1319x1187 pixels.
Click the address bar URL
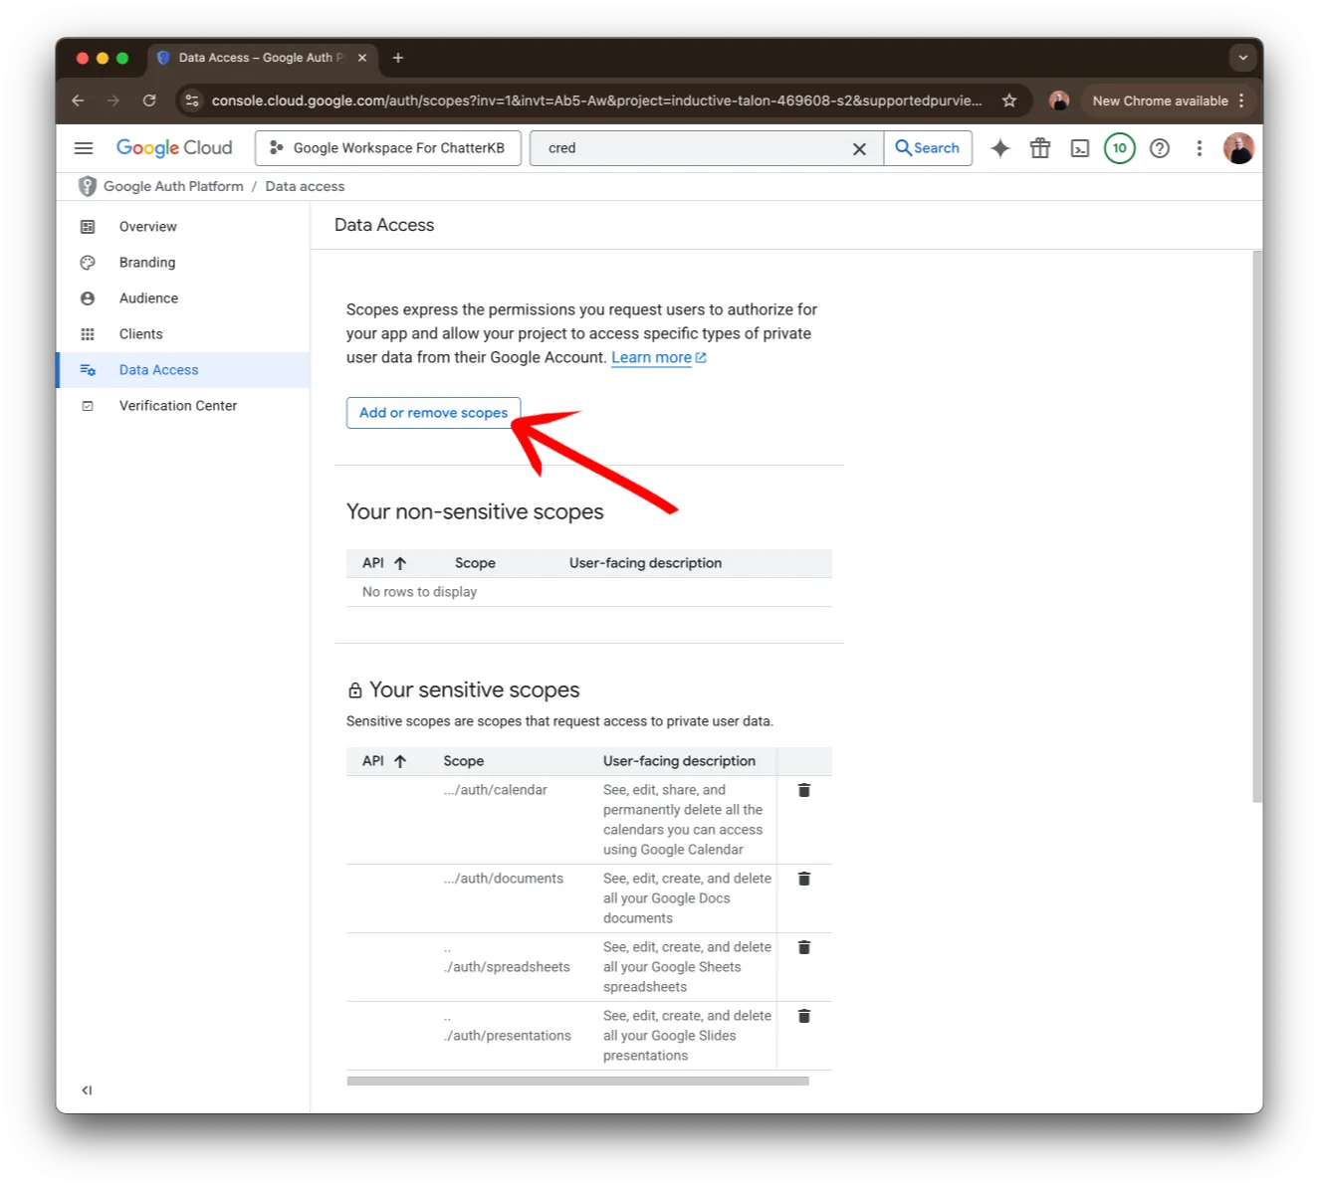point(596,100)
